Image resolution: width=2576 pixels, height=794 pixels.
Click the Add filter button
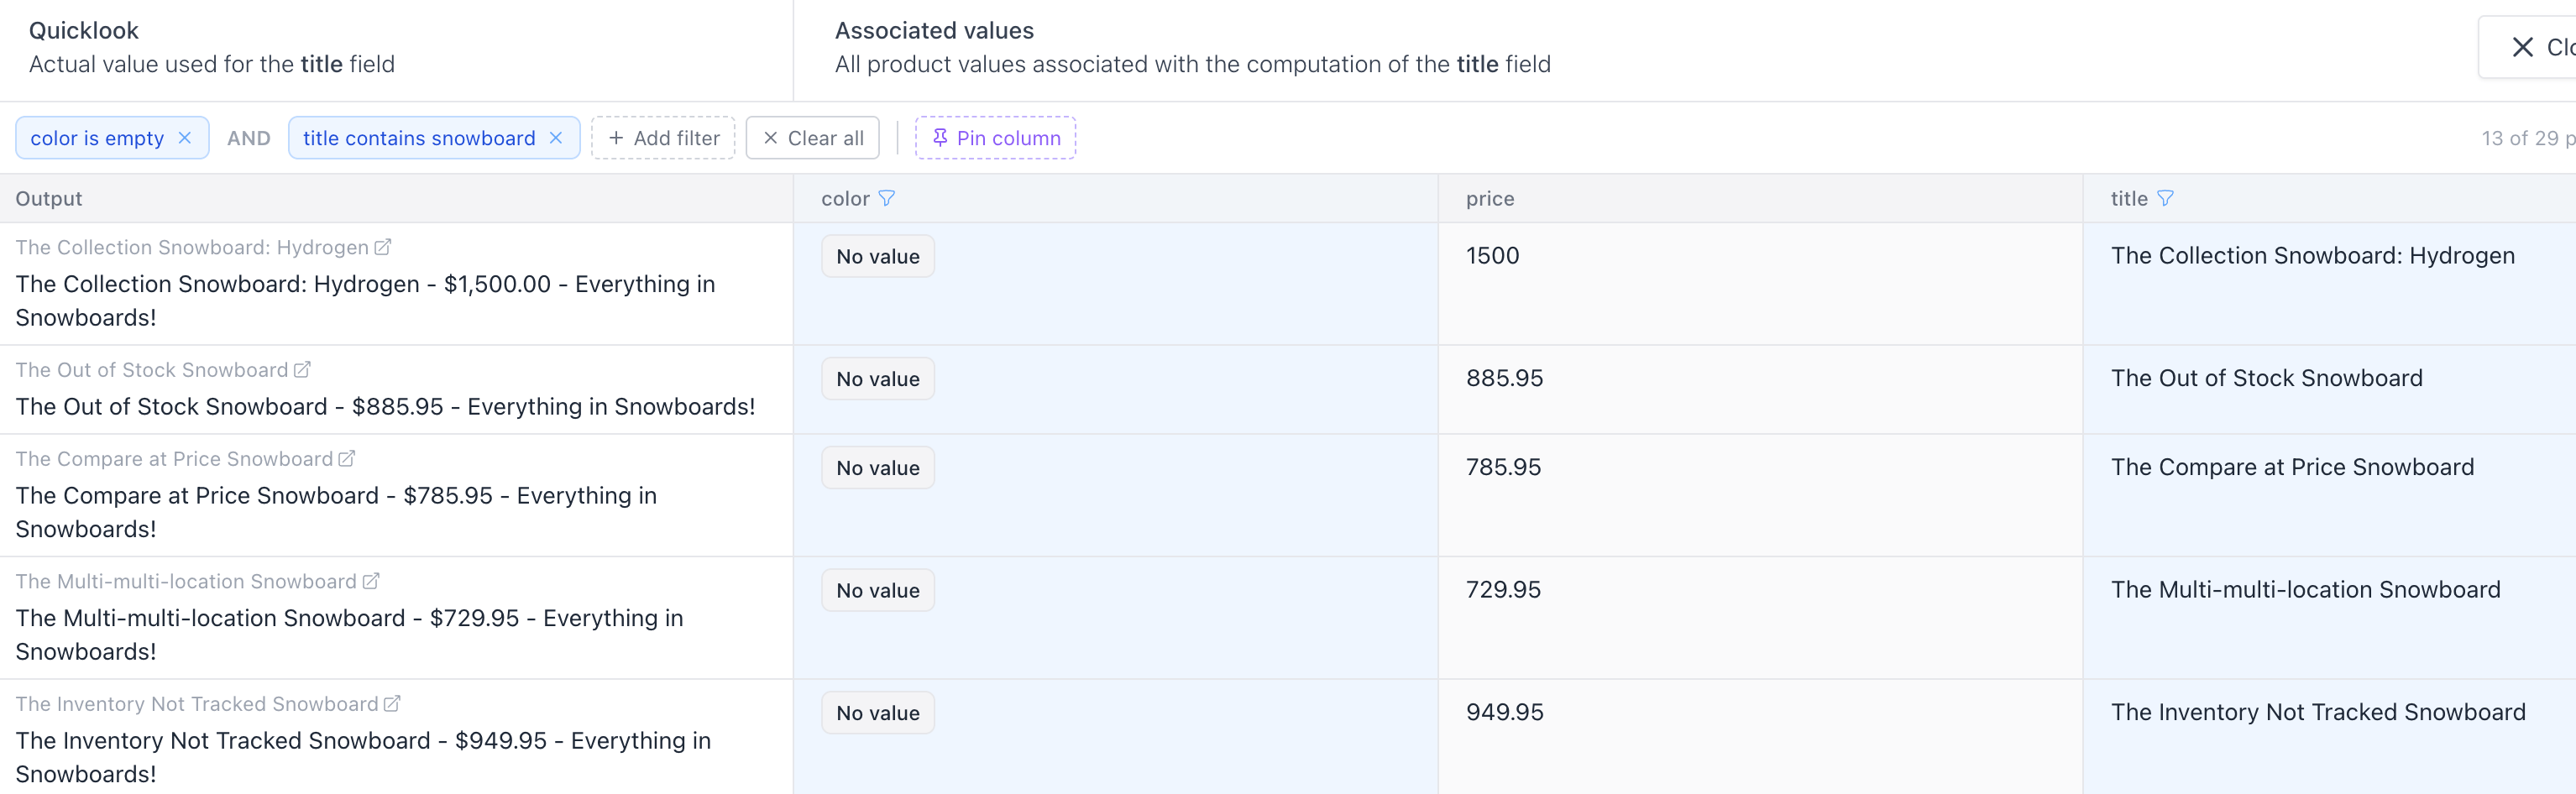click(663, 138)
